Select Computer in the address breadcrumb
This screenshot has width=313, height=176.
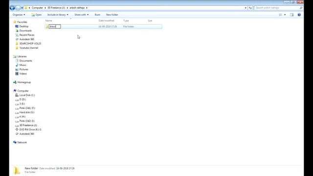click(x=37, y=8)
